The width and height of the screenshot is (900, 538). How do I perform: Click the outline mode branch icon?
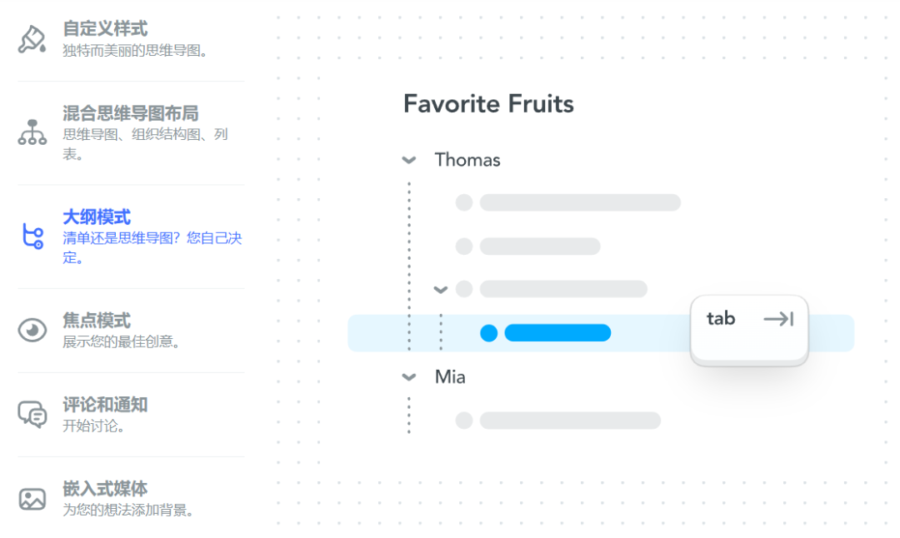point(32,237)
